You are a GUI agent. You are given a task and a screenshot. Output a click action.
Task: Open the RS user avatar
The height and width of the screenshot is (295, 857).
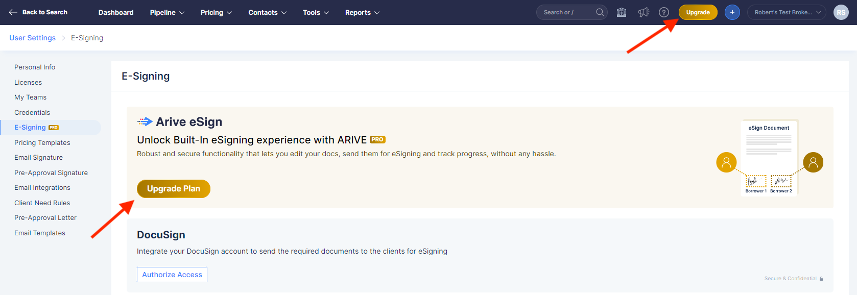[841, 12]
